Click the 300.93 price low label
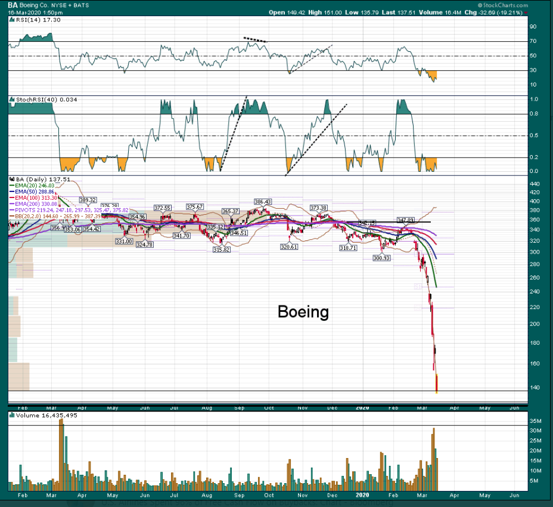553x507 pixels. coord(381,258)
